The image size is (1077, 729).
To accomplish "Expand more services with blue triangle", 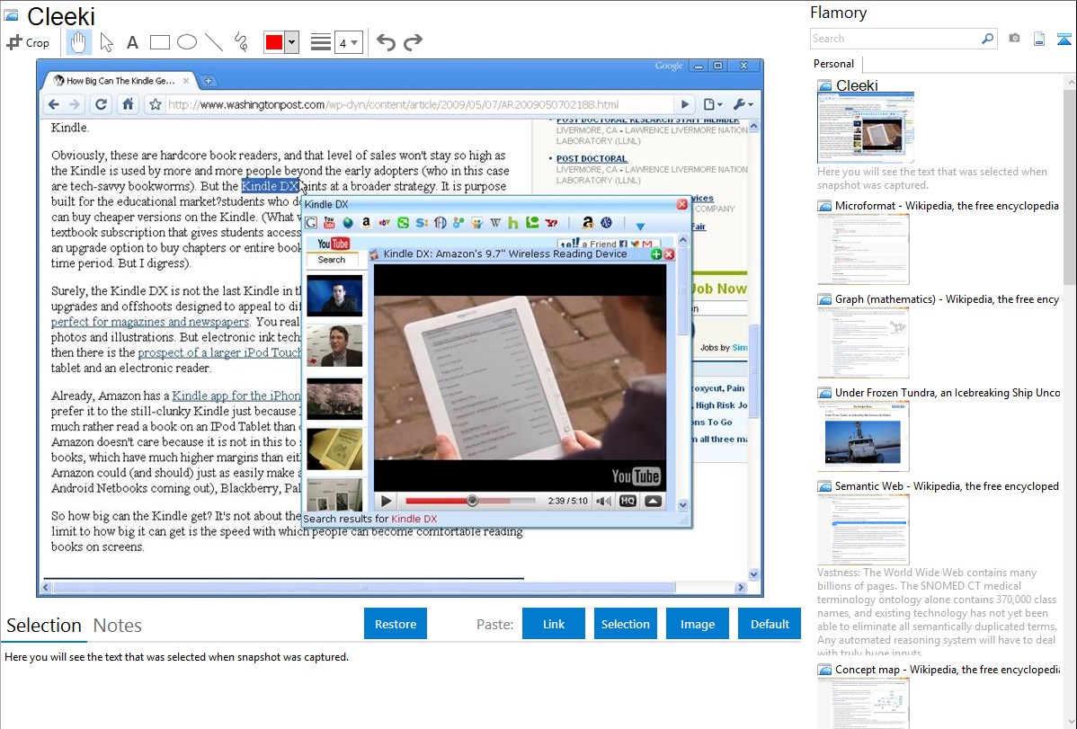I will click(x=640, y=226).
